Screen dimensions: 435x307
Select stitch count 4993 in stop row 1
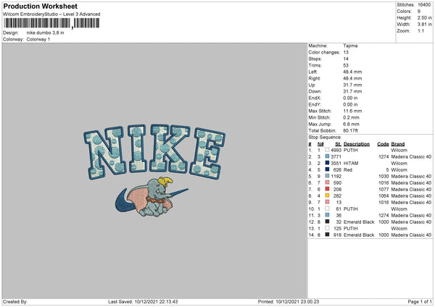point(336,150)
